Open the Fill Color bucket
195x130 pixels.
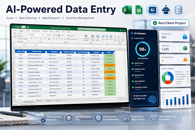pos(45,38)
